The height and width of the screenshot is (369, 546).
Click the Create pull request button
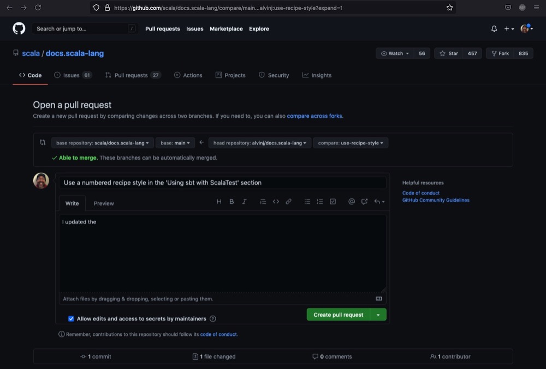(338, 314)
